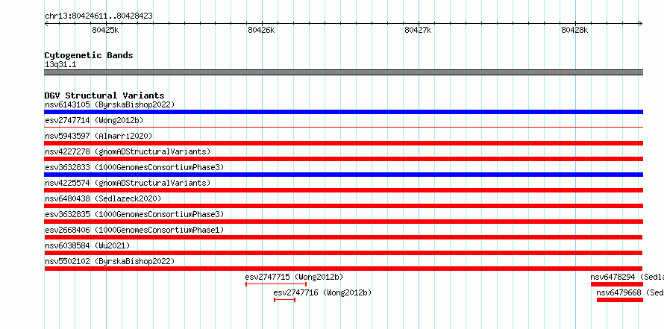Select the blue nsv6143105 variant bar
Screen dimensions: 664x329
coord(343,112)
